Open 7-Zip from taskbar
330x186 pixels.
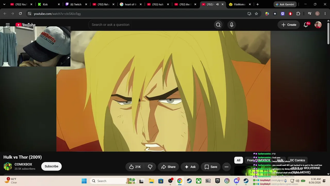click(x=208, y=181)
